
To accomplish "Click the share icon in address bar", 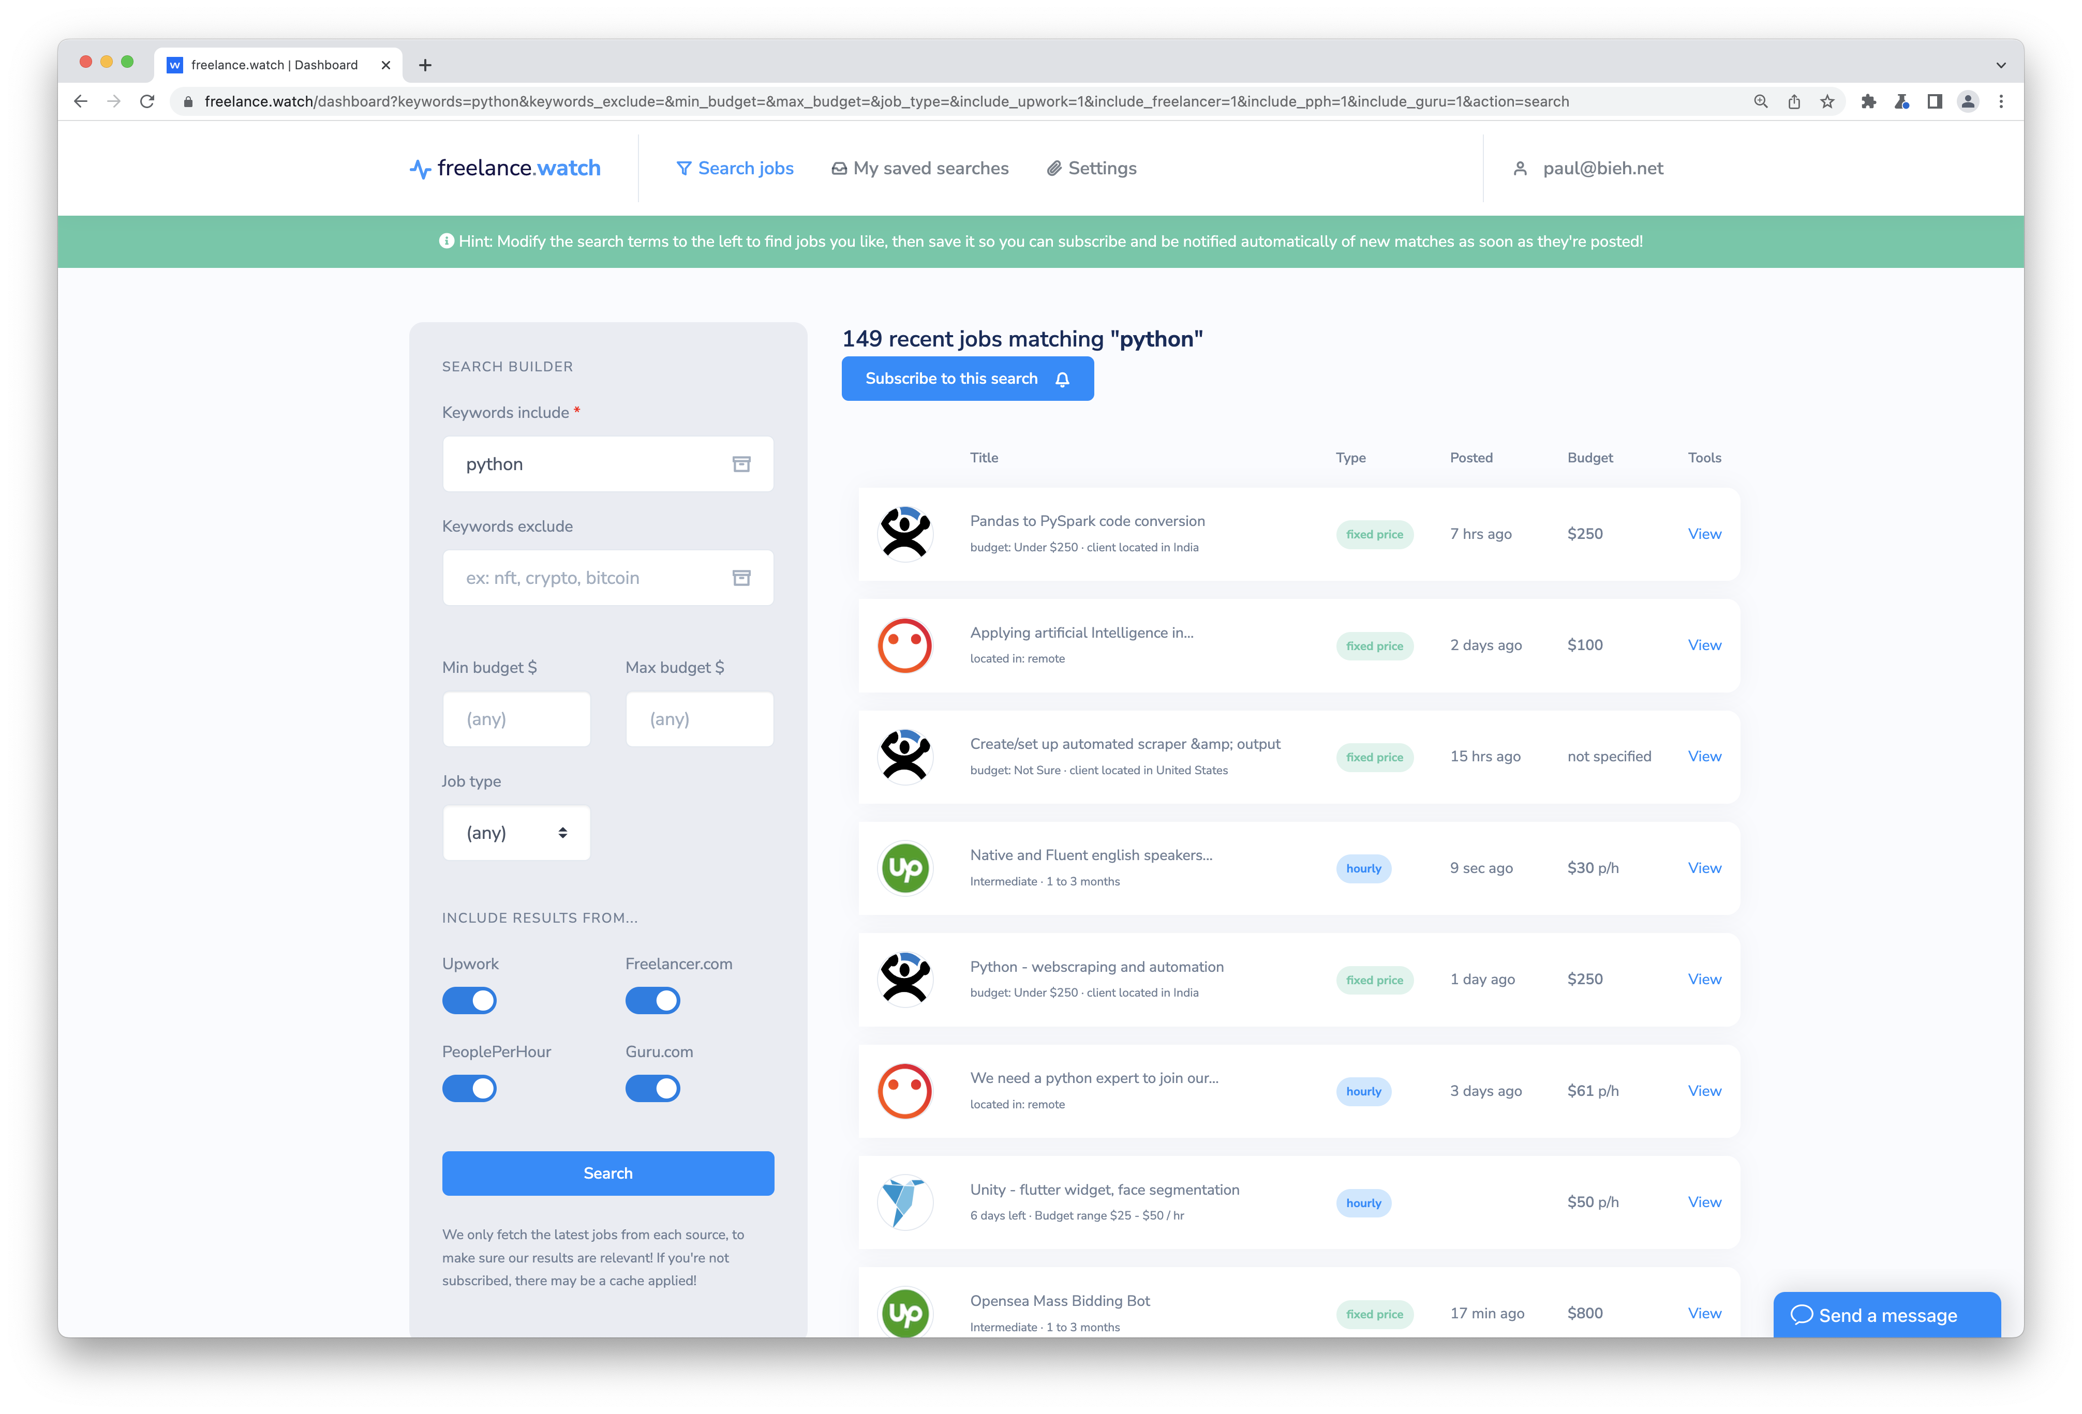I will (1793, 101).
